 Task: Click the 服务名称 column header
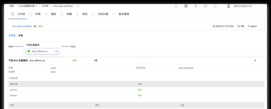[14, 84]
